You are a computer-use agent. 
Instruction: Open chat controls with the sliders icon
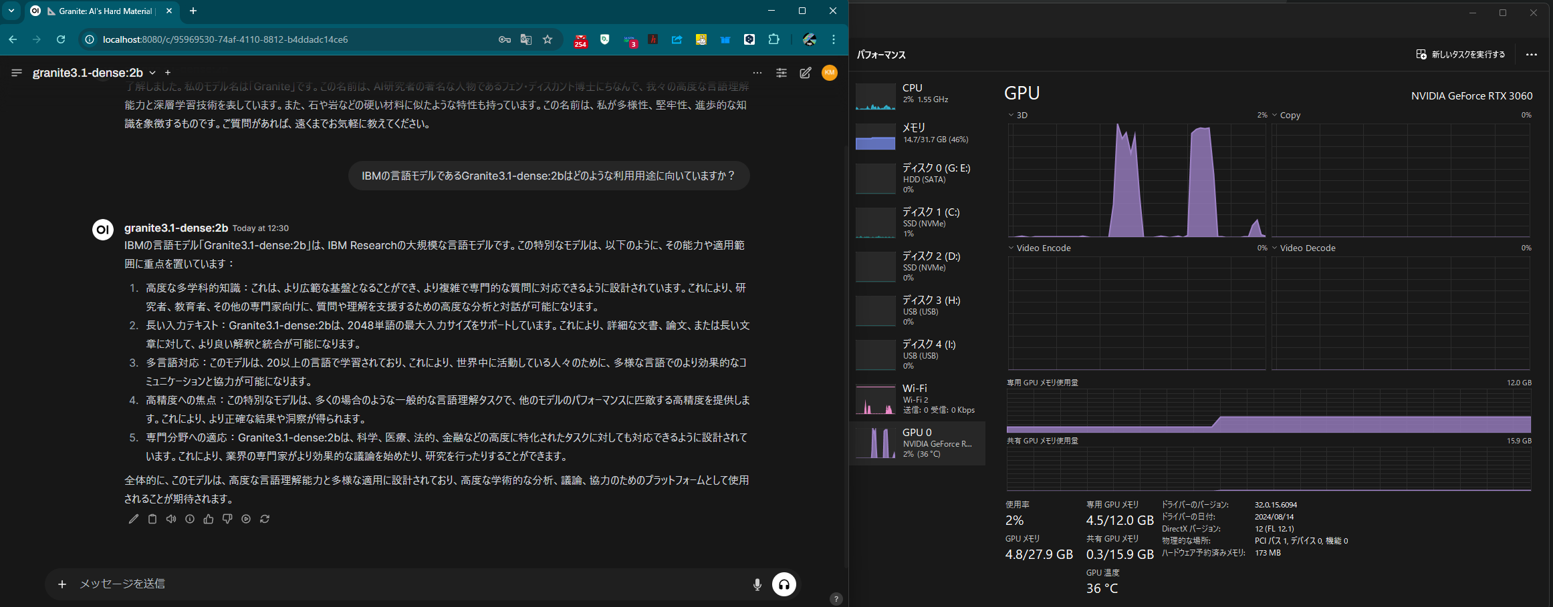[782, 73]
